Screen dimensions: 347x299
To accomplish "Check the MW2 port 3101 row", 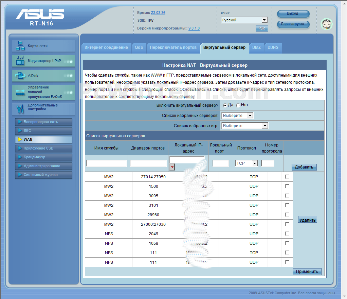I will (287, 205).
